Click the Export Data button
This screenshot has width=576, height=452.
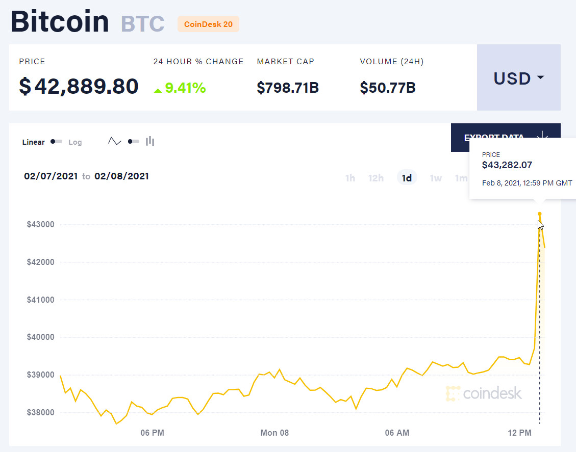tap(494, 137)
